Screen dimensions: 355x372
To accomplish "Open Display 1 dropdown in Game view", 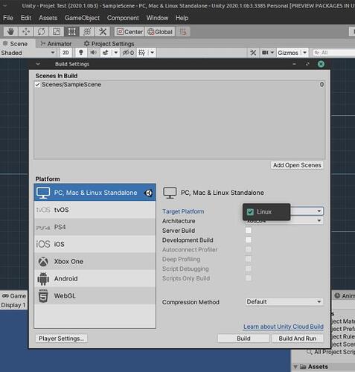I will (13, 305).
